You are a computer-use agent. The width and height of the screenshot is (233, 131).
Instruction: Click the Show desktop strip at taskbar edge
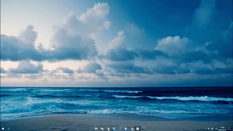pyautogui.click(x=232, y=129)
